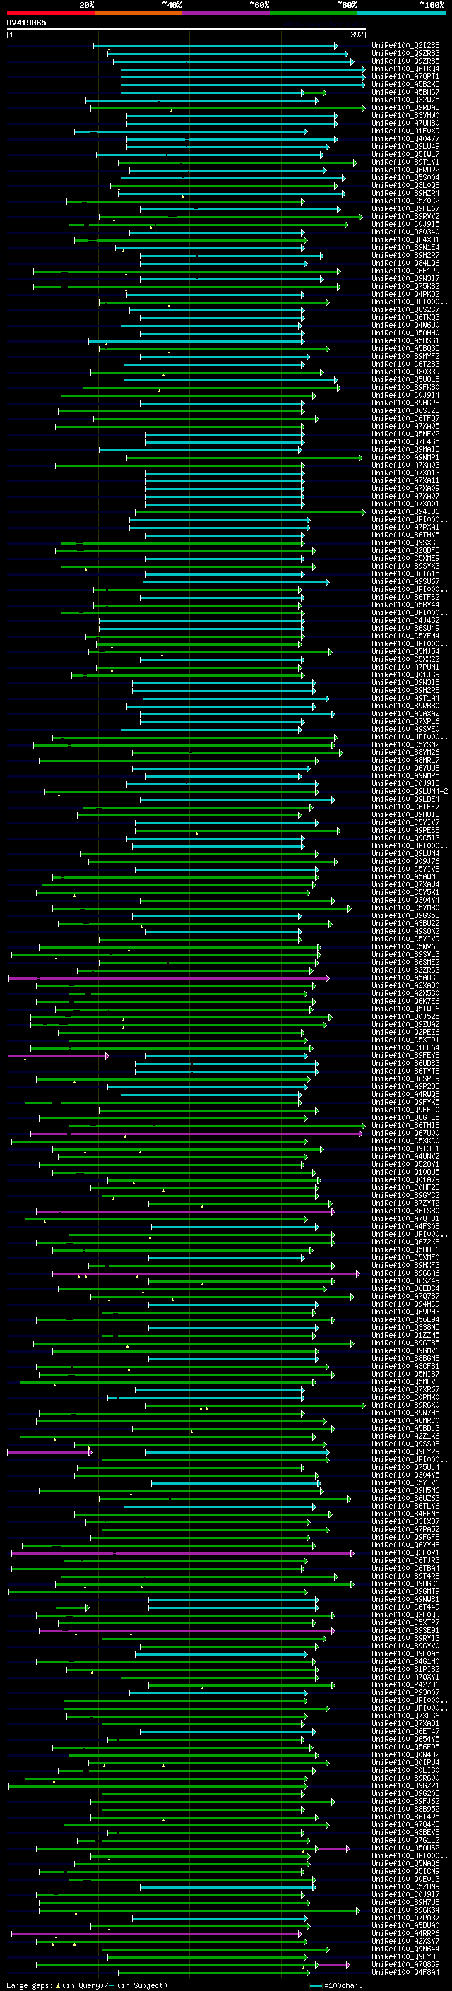The image size is (452, 1991).
Task: Click the green segment of identity color scale
Action: (x=314, y=13)
